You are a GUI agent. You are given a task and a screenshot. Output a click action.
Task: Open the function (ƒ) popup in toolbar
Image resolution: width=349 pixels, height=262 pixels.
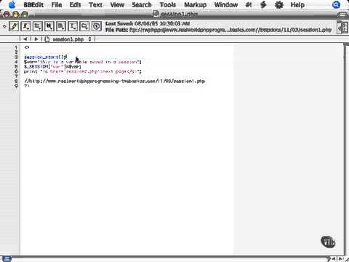[25, 26]
